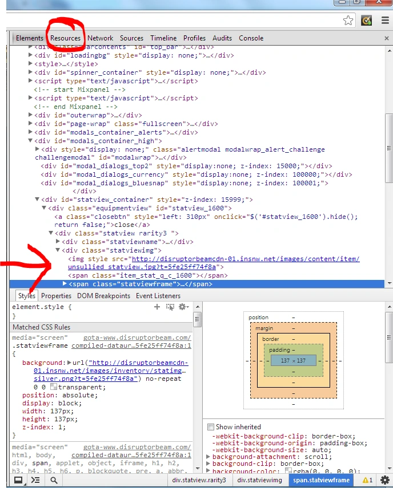The width and height of the screenshot is (393, 488).
Task: Click the 137 × 137 content box in metrics
Action: click(x=293, y=361)
